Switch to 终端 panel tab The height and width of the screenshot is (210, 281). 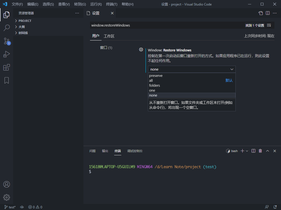pos(117,151)
